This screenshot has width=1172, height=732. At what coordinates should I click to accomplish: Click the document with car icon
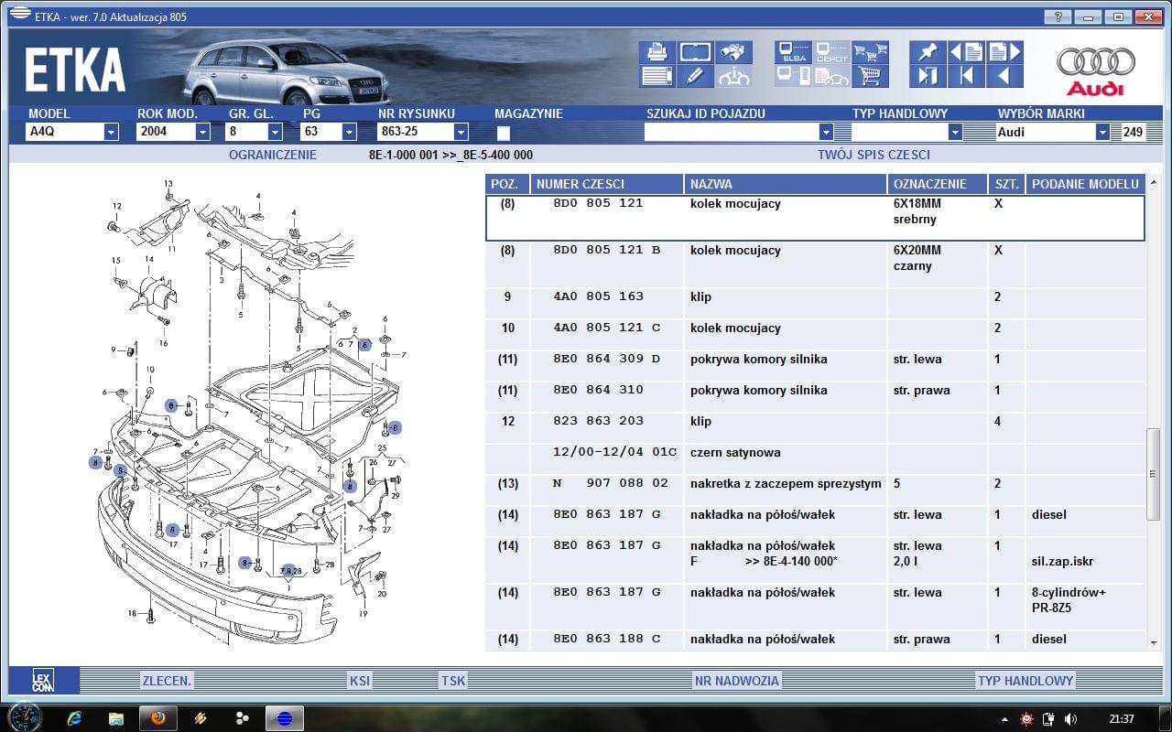click(x=831, y=76)
